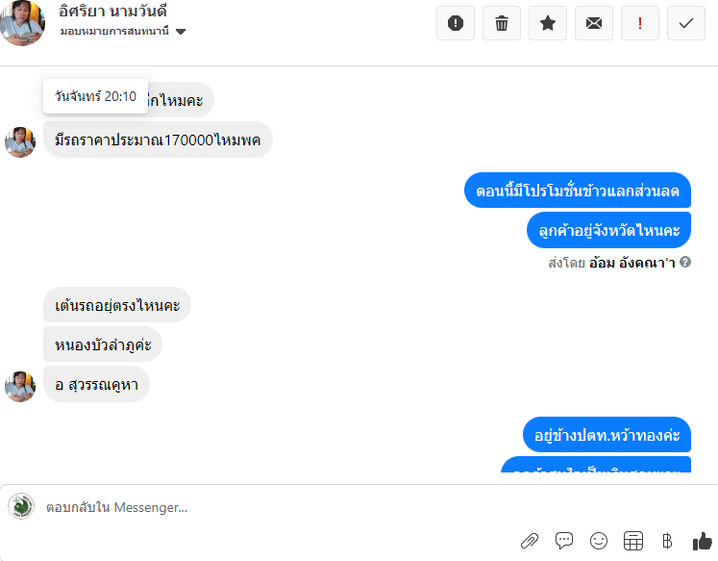Select message bubble ลูกค้าอยู่จังหวัดไหนคะ
The image size is (718, 561).
tap(608, 230)
